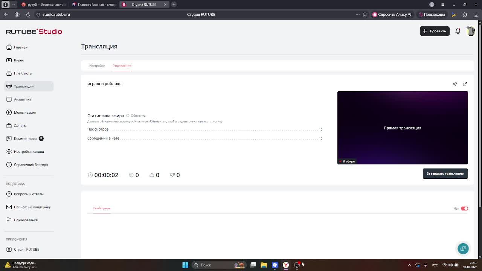This screenshot has height=271, width=482.
Task: Open OBS Studio from taskbar
Action: (x=297, y=265)
